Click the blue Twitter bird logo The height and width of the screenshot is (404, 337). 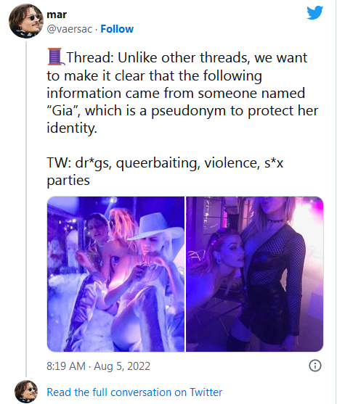point(314,12)
